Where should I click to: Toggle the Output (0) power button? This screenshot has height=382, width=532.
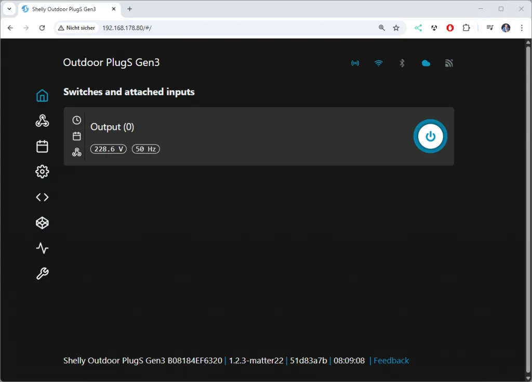pyautogui.click(x=430, y=136)
